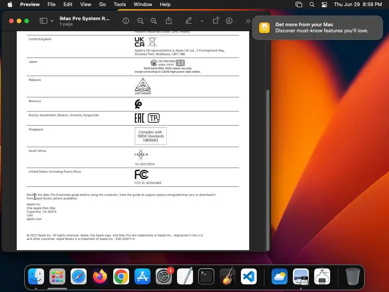Viewport: 389px width, 292px height.
Task: Launch Google Chrome from the Dock
Action: point(121,276)
